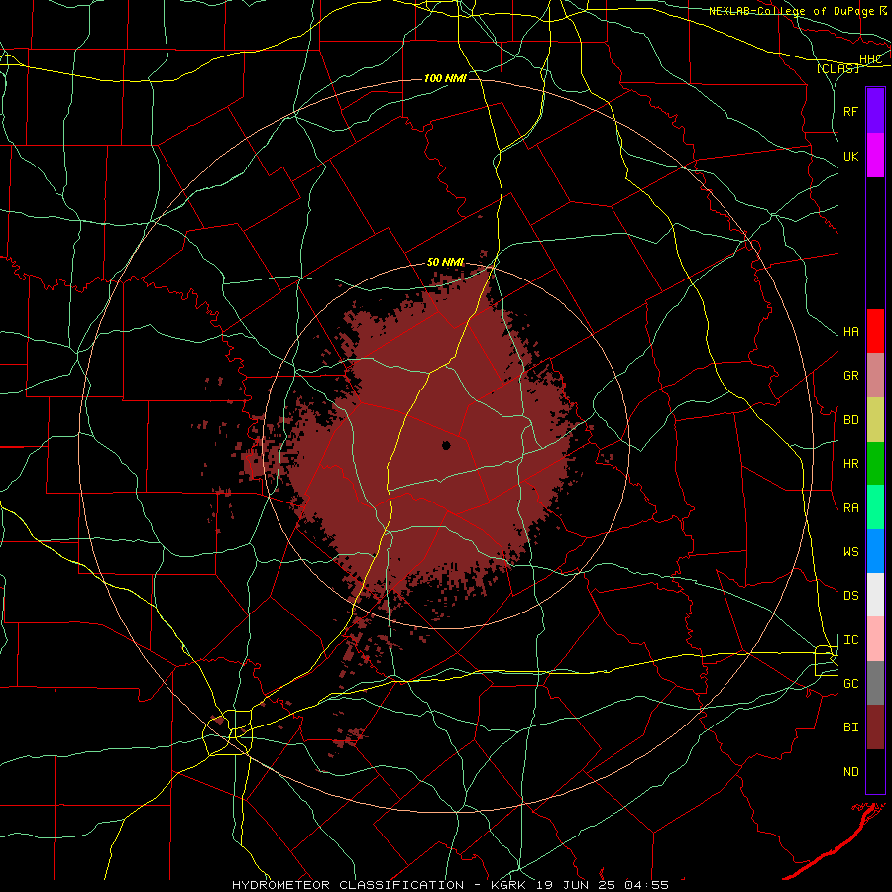Click the "UK" legend label

[851, 157]
